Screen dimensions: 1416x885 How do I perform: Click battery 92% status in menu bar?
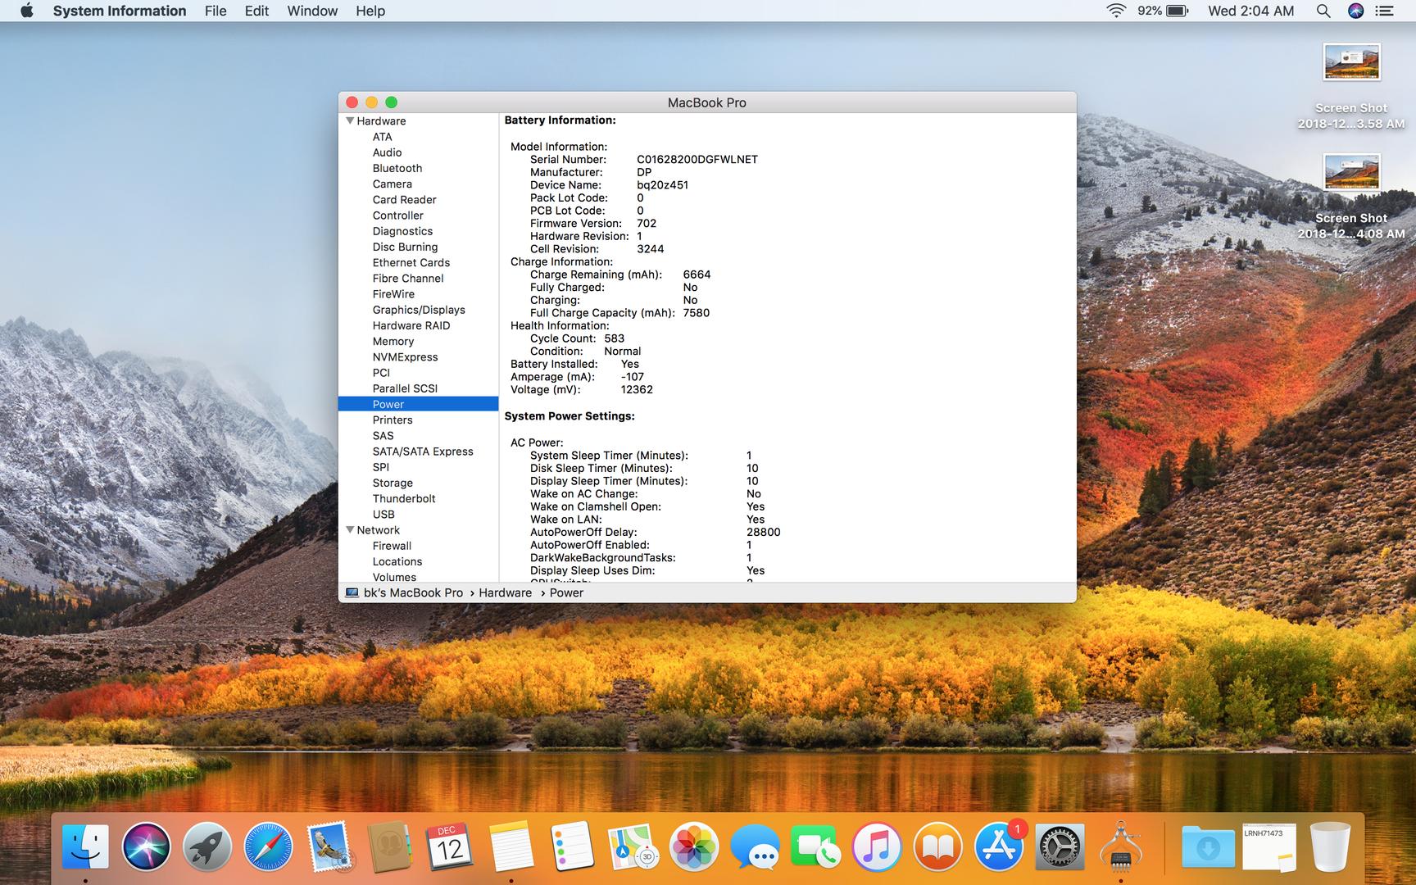click(x=1163, y=11)
